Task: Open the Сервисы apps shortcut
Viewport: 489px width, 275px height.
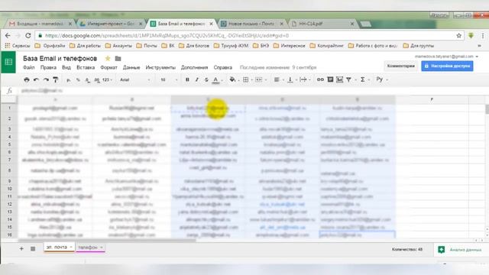Action: 18,46
